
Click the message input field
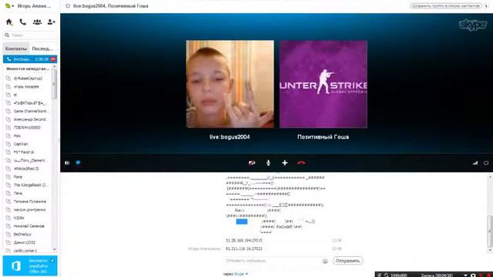click(x=273, y=261)
